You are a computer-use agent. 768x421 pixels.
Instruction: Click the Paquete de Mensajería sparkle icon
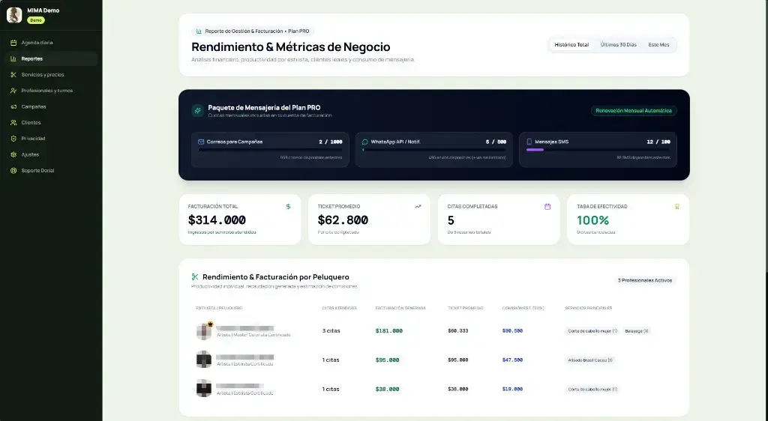198,111
